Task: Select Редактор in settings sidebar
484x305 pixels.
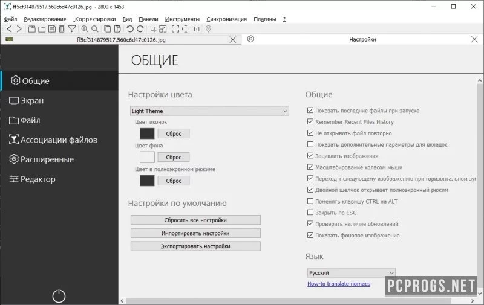Action: pyautogui.click(x=59, y=179)
